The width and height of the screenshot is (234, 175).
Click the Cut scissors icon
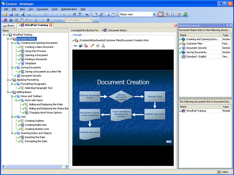pyautogui.click(x=23, y=14)
